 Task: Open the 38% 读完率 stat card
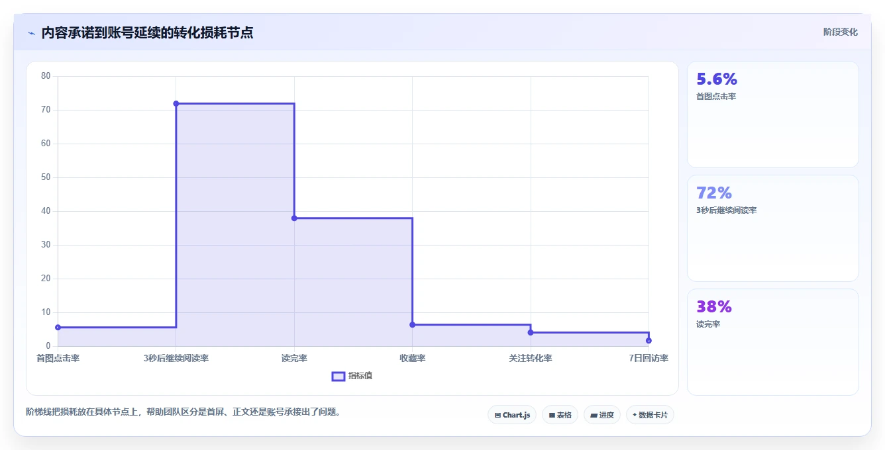773,342
